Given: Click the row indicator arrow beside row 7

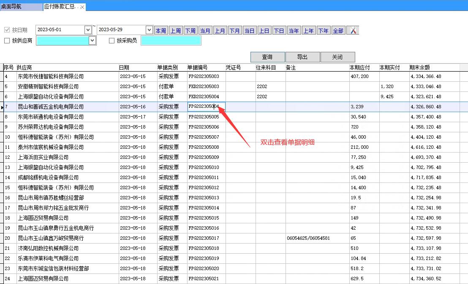Looking at the screenshot, I should point(2,107).
